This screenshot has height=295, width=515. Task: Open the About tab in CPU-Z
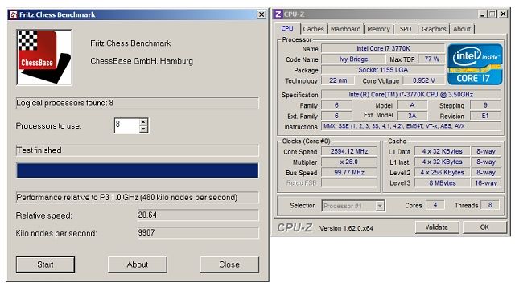462,29
